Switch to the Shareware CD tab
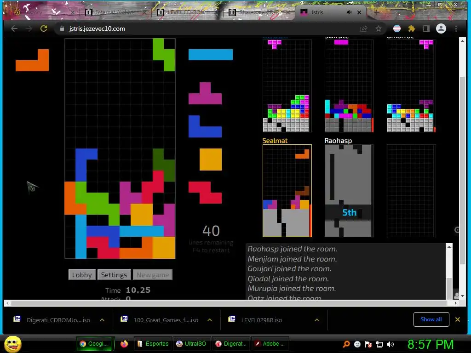The image size is (471, 353). coord(260,12)
